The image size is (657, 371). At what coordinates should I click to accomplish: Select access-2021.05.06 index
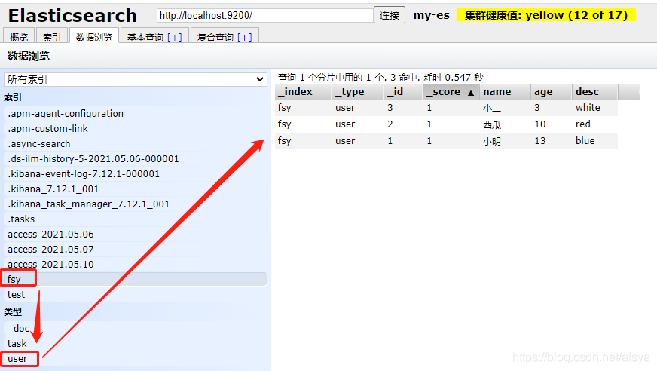136,235
